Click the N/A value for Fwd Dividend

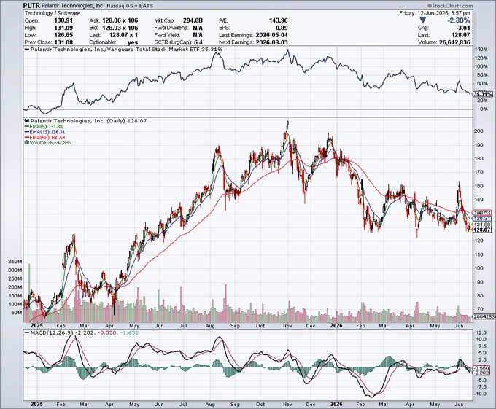pyautogui.click(x=198, y=28)
